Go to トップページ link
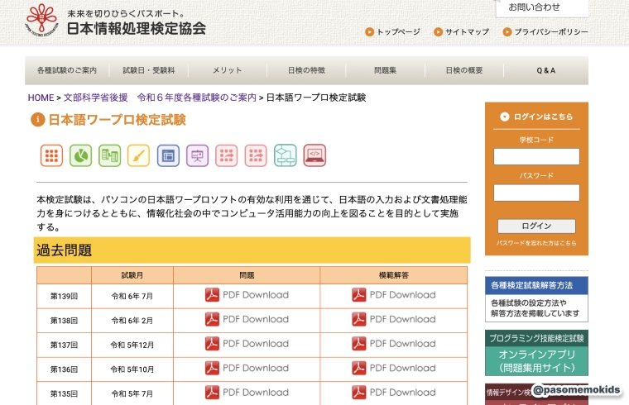The height and width of the screenshot is (405, 629). tap(393, 31)
